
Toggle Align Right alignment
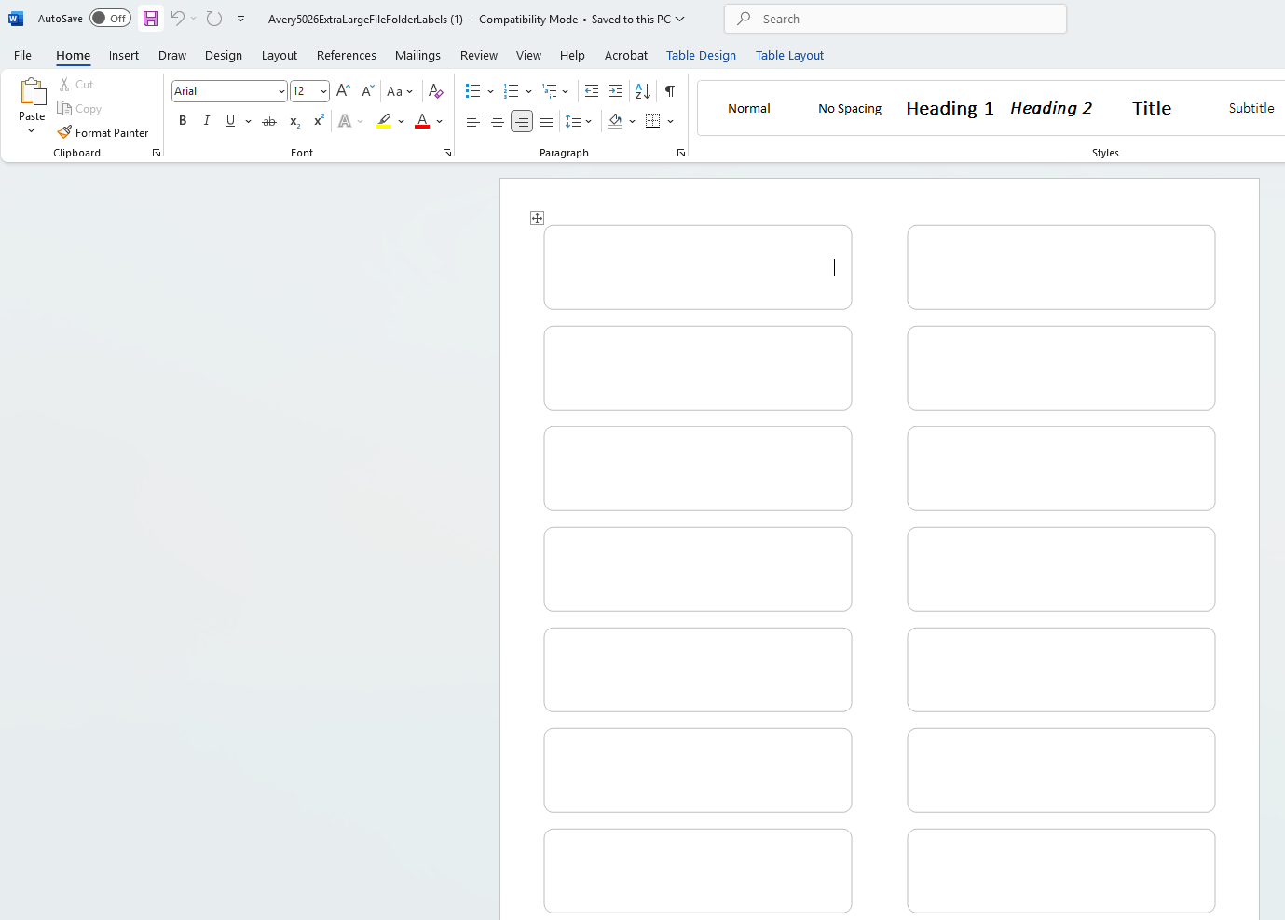[x=522, y=121]
